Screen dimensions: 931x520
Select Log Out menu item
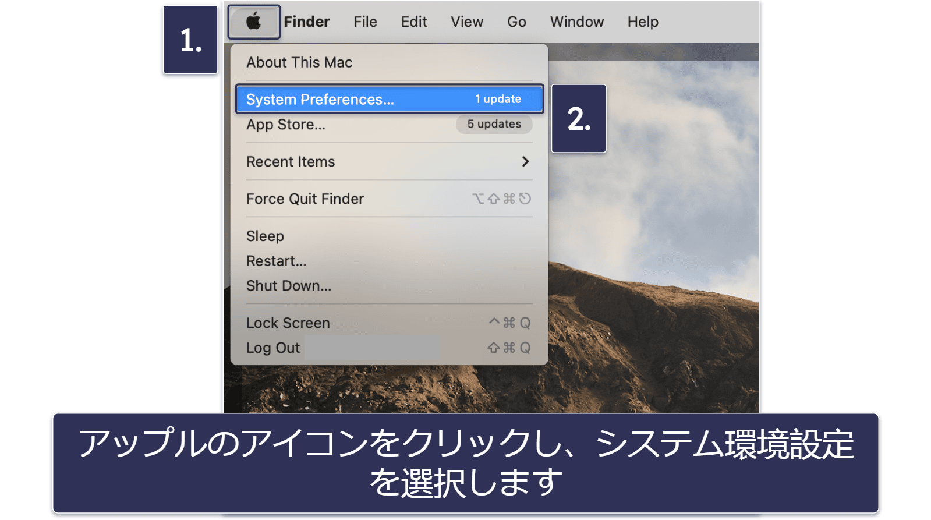(x=389, y=348)
